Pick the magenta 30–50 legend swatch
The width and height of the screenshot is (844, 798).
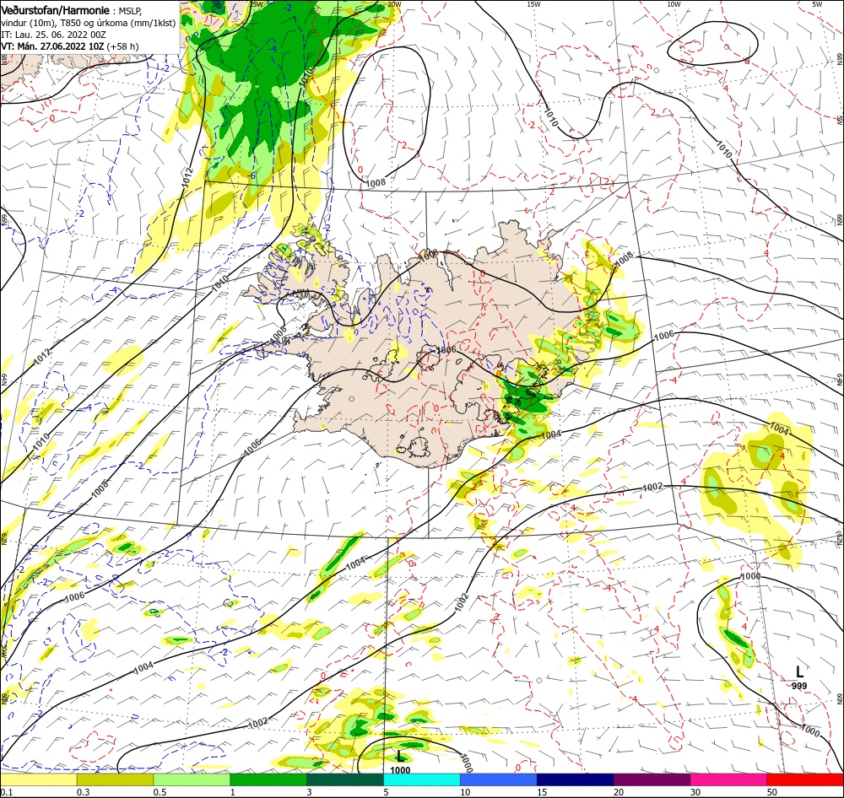pyautogui.click(x=729, y=779)
